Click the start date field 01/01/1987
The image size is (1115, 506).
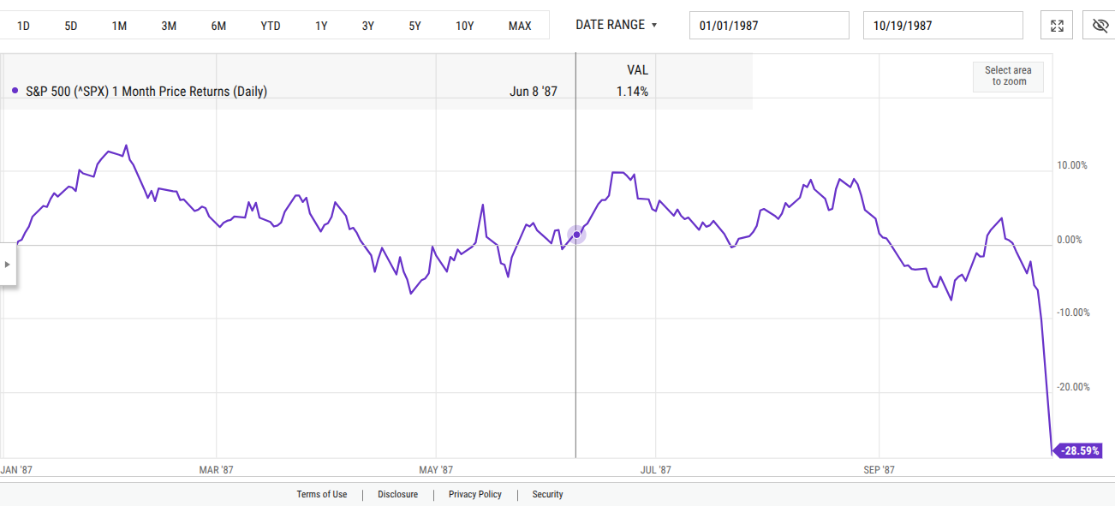tap(769, 26)
